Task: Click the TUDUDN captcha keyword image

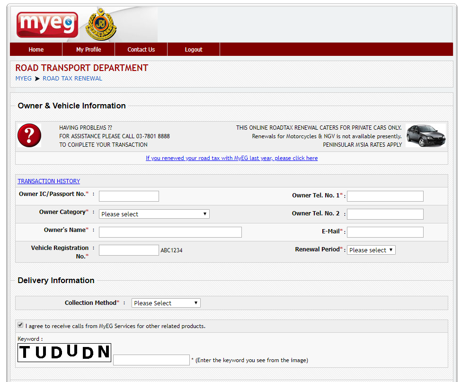Action: tap(64, 353)
